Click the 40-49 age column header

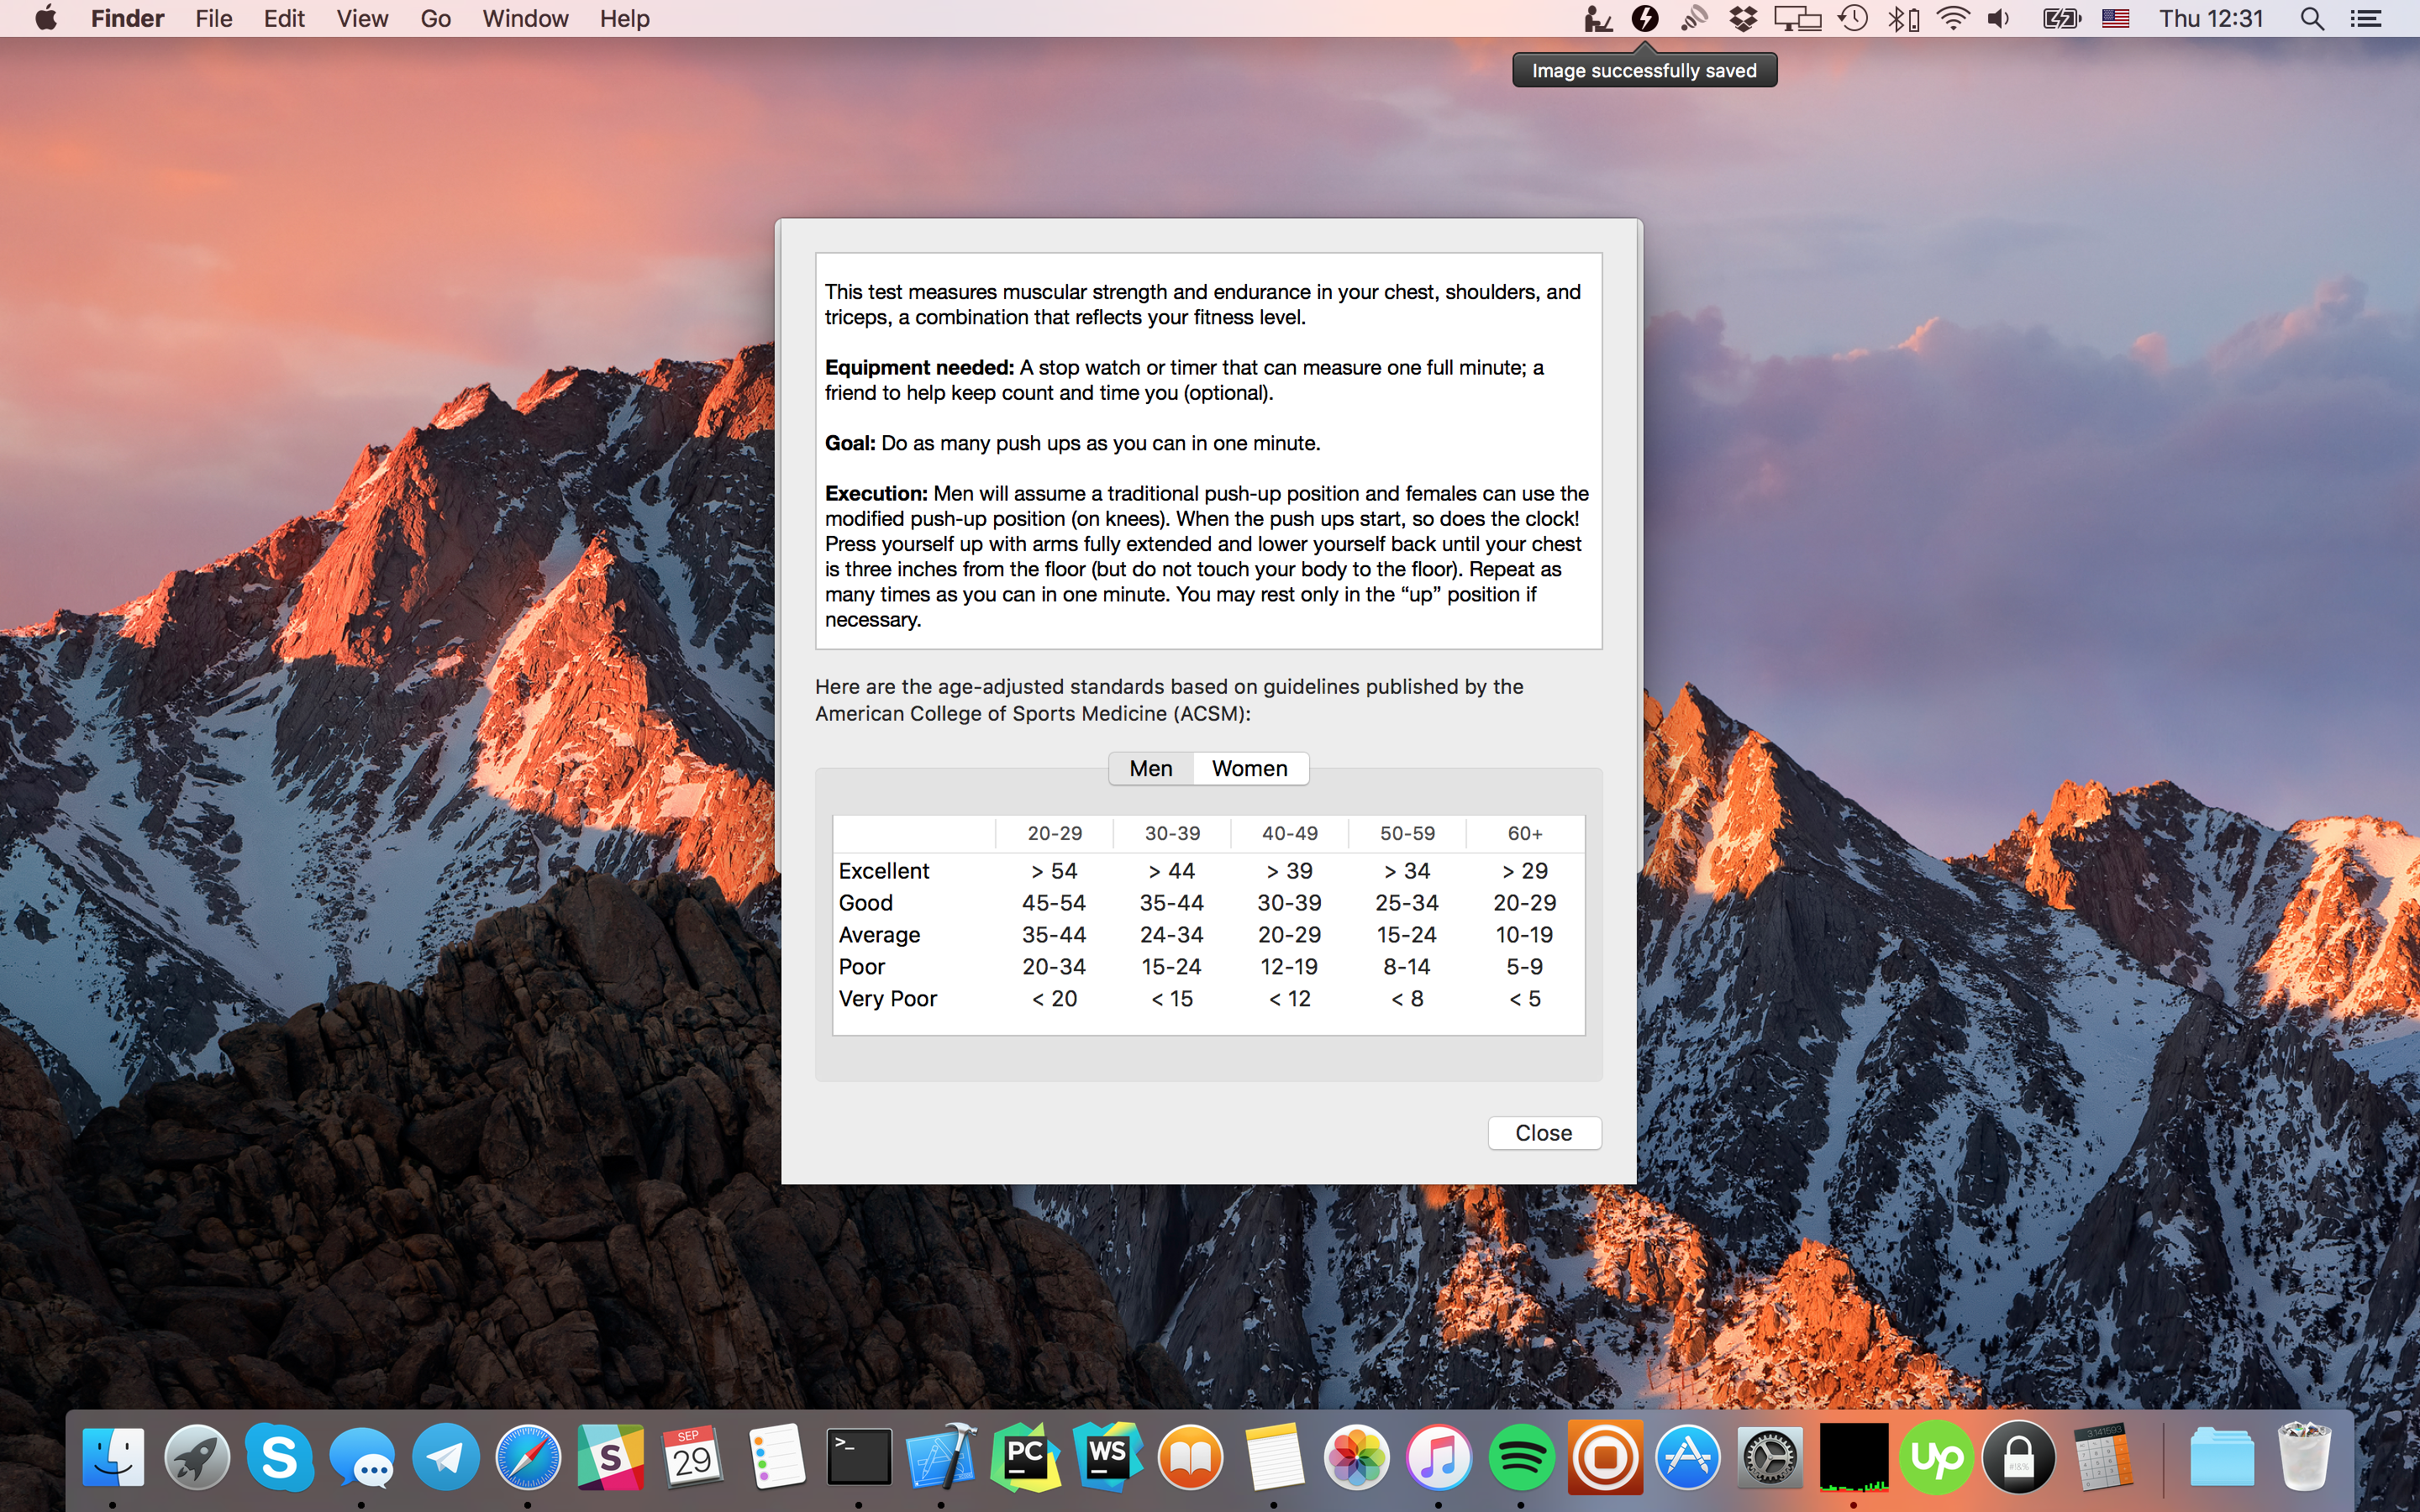click(1289, 833)
